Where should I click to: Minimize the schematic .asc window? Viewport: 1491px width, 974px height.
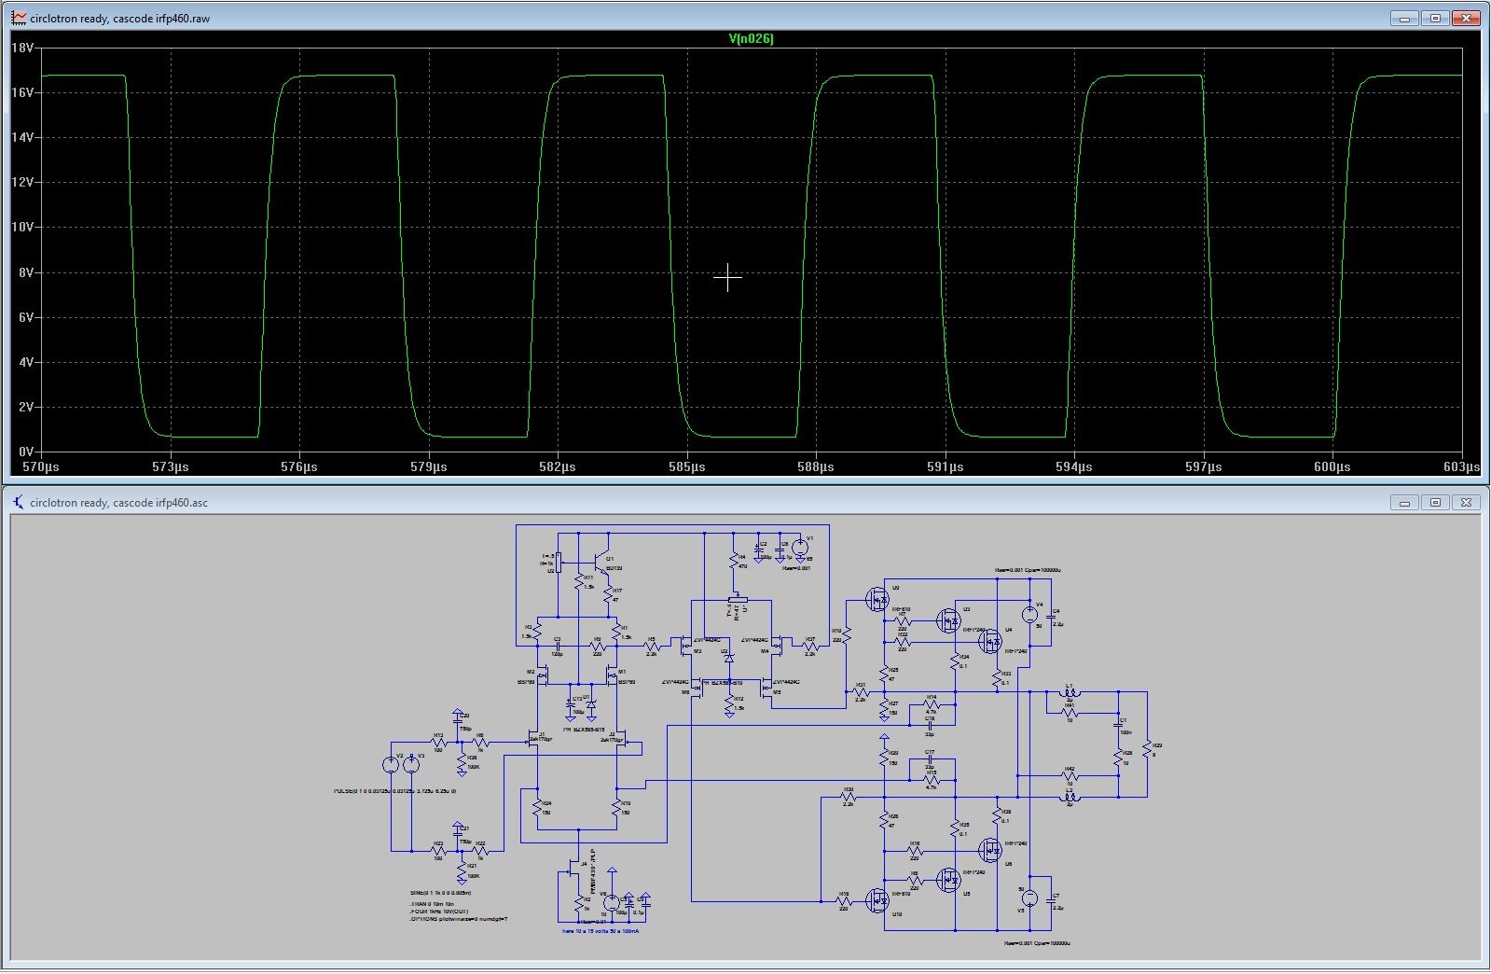(1404, 502)
